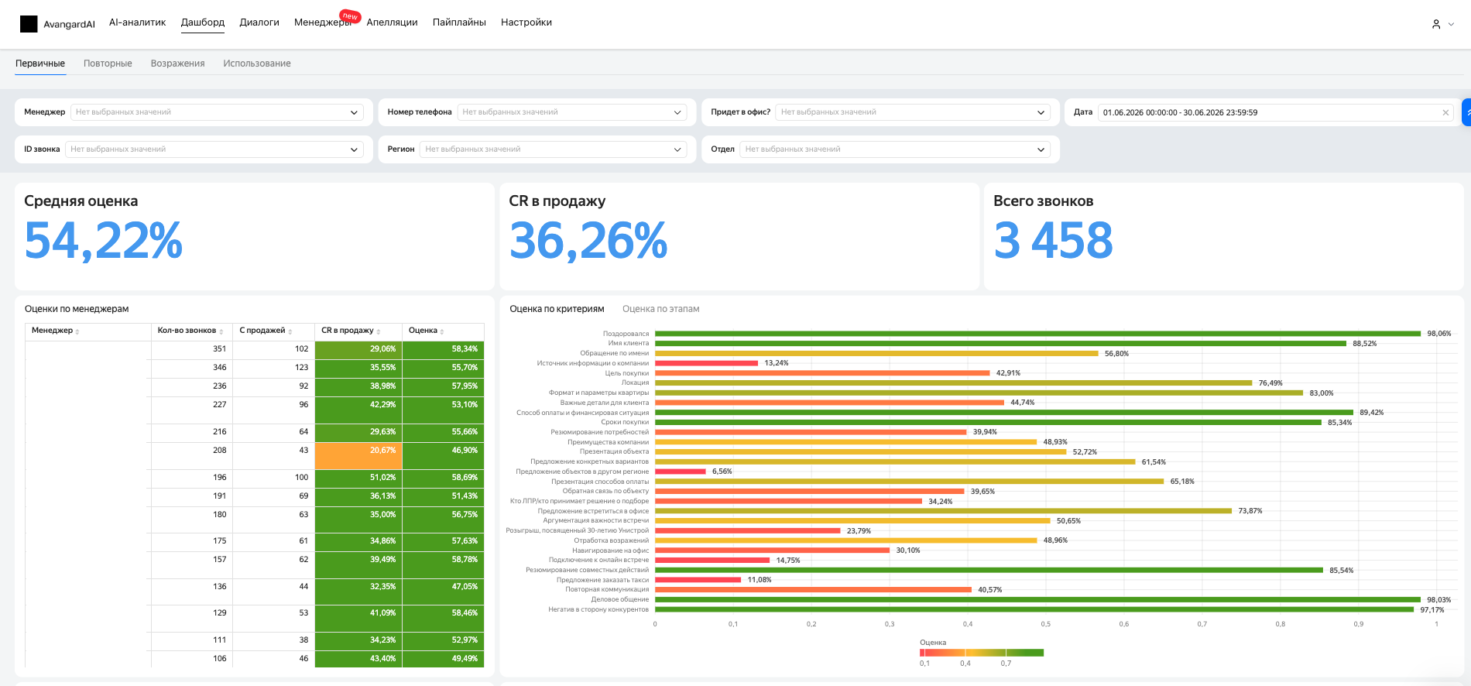Click the CR cell 51,02%
Image resolution: width=1471 pixels, height=686 pixels.
(358, 478)
